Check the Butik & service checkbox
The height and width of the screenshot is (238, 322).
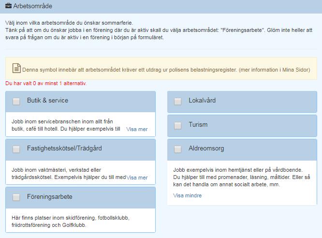(x=16, y=101)
